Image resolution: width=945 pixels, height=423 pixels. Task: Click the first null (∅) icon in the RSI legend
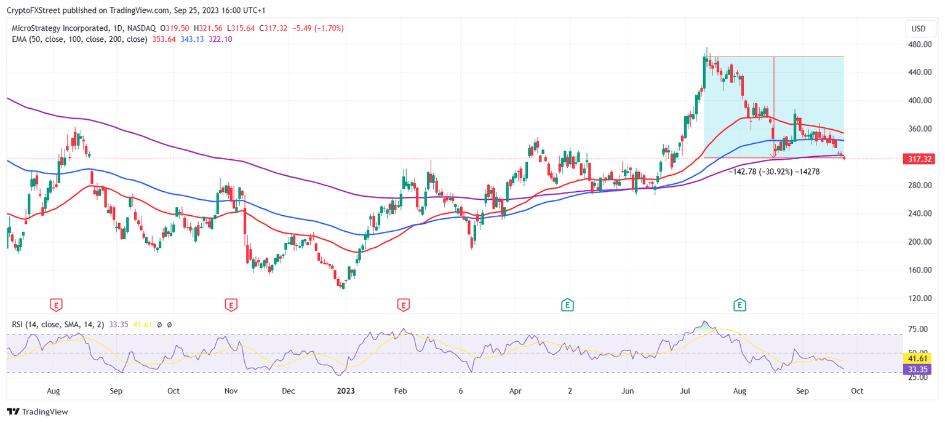point(160,325)
